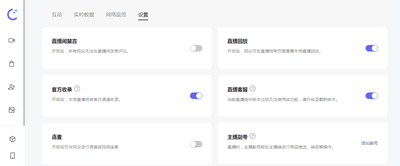
Task: Open the shopping bag products icon
Action: pyautogui.click(x=12, y=64)
